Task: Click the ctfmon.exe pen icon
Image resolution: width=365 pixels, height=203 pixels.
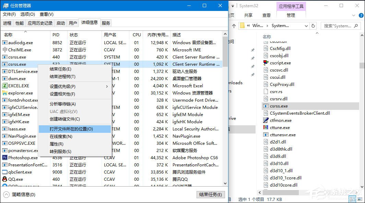Action: coord(266,120)
